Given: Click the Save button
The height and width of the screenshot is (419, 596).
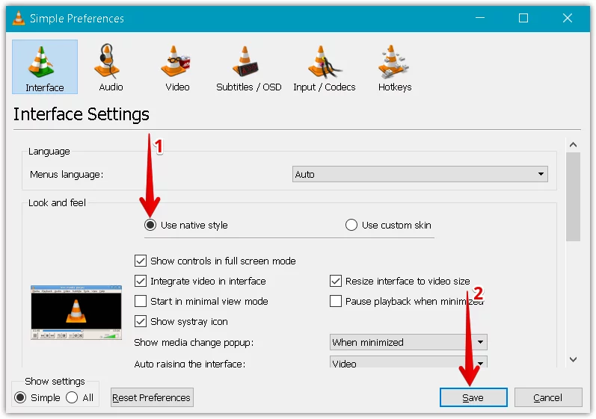Looking at the screenshot, I should coord(473,397).
